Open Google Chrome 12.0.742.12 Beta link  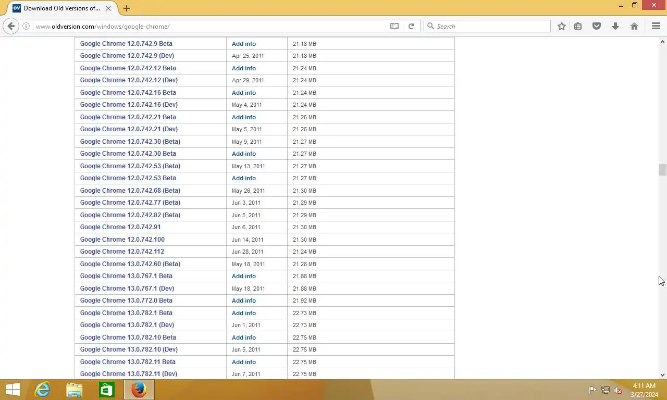128,68
